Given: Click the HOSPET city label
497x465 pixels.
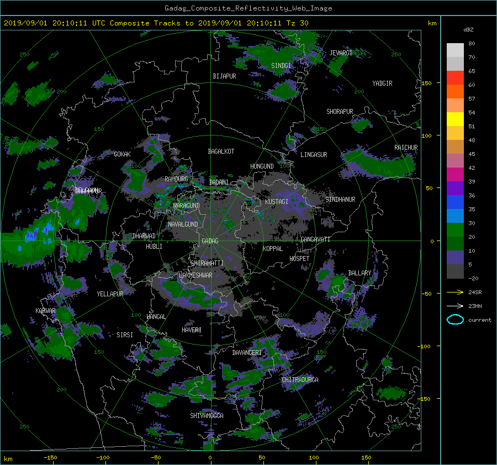Looking at the screenshot, I should point(299,259).
